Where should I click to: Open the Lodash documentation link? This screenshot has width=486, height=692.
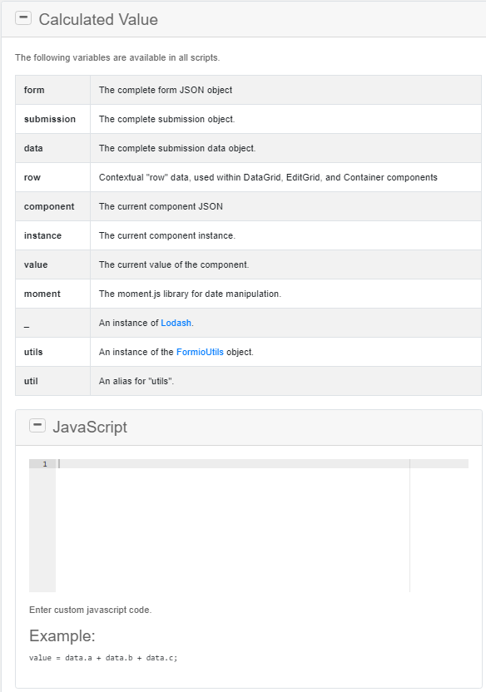[176, 323]
